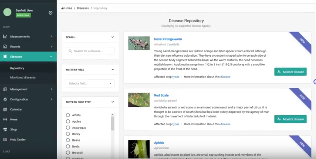The height and width of the screenshot is (159, 316).
Task: Open the Select a field dropdown
Action: pos(90,84)
